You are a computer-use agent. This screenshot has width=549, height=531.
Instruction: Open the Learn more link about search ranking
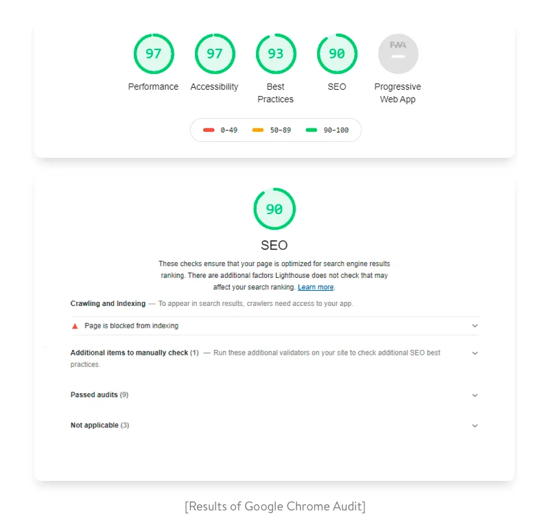click(x=316, y=287)
